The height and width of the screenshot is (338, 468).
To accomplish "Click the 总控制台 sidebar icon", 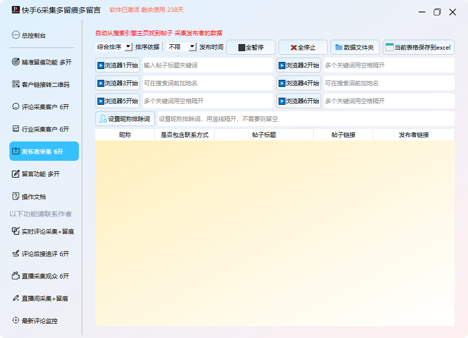I will click(x=16, y=35).
